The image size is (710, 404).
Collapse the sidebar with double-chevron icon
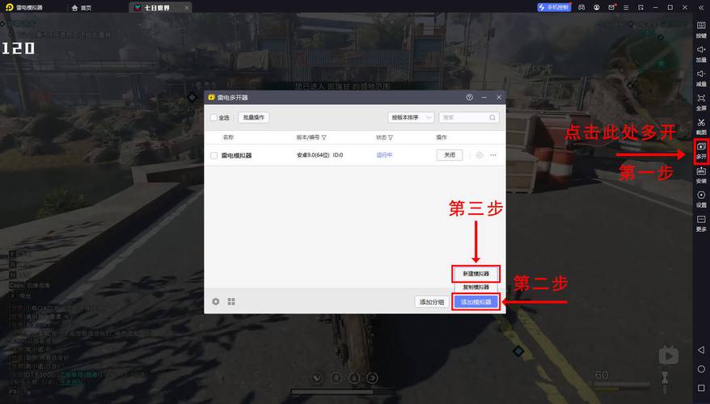(x=701, y=8)
